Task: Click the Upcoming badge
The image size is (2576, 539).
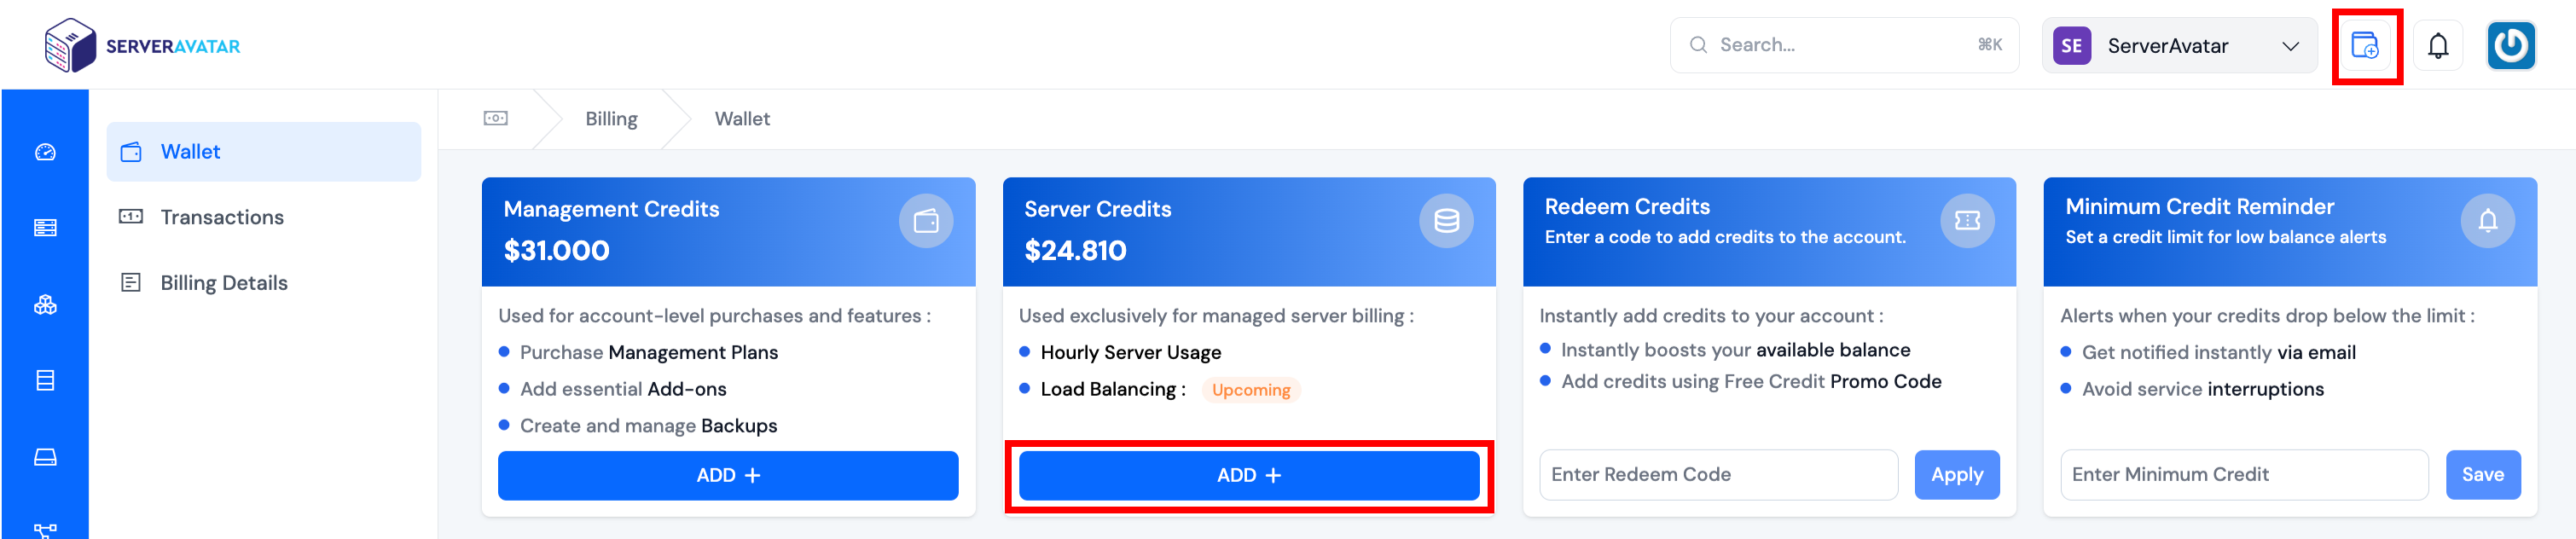Action: (1250, 390)
